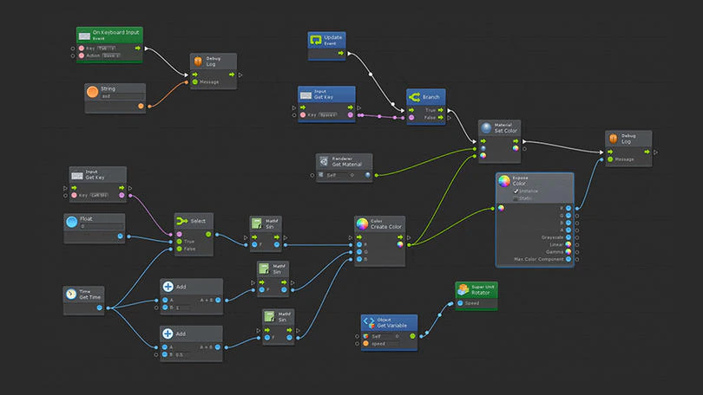The height and width of the screenshot is (395, 703).
Task: Open the Action dropdown on On Keyboard Input
Action: click(111, 55)
